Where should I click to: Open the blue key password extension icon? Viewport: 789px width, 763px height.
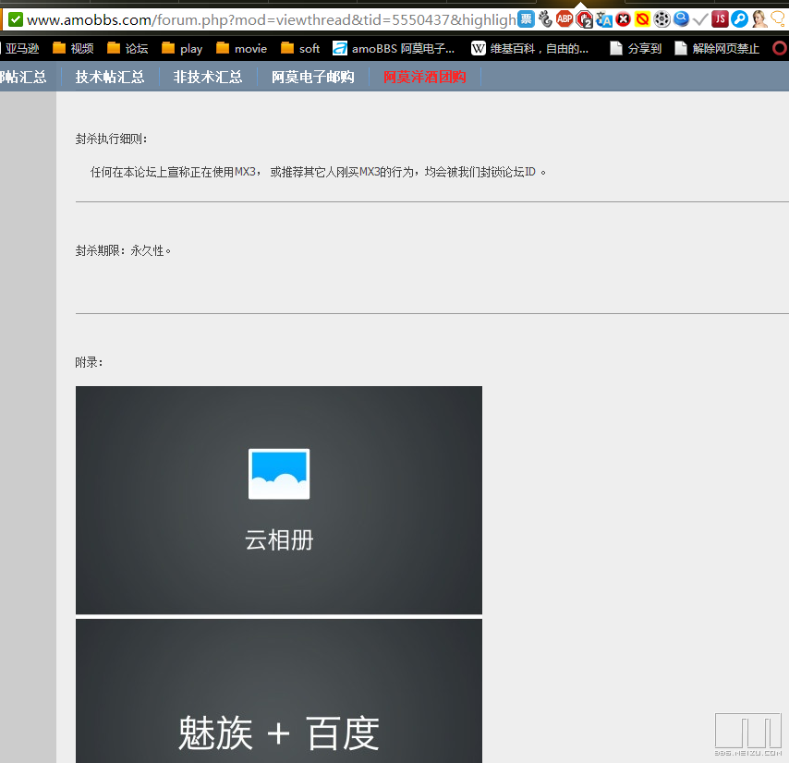click(x=739, y=19)
